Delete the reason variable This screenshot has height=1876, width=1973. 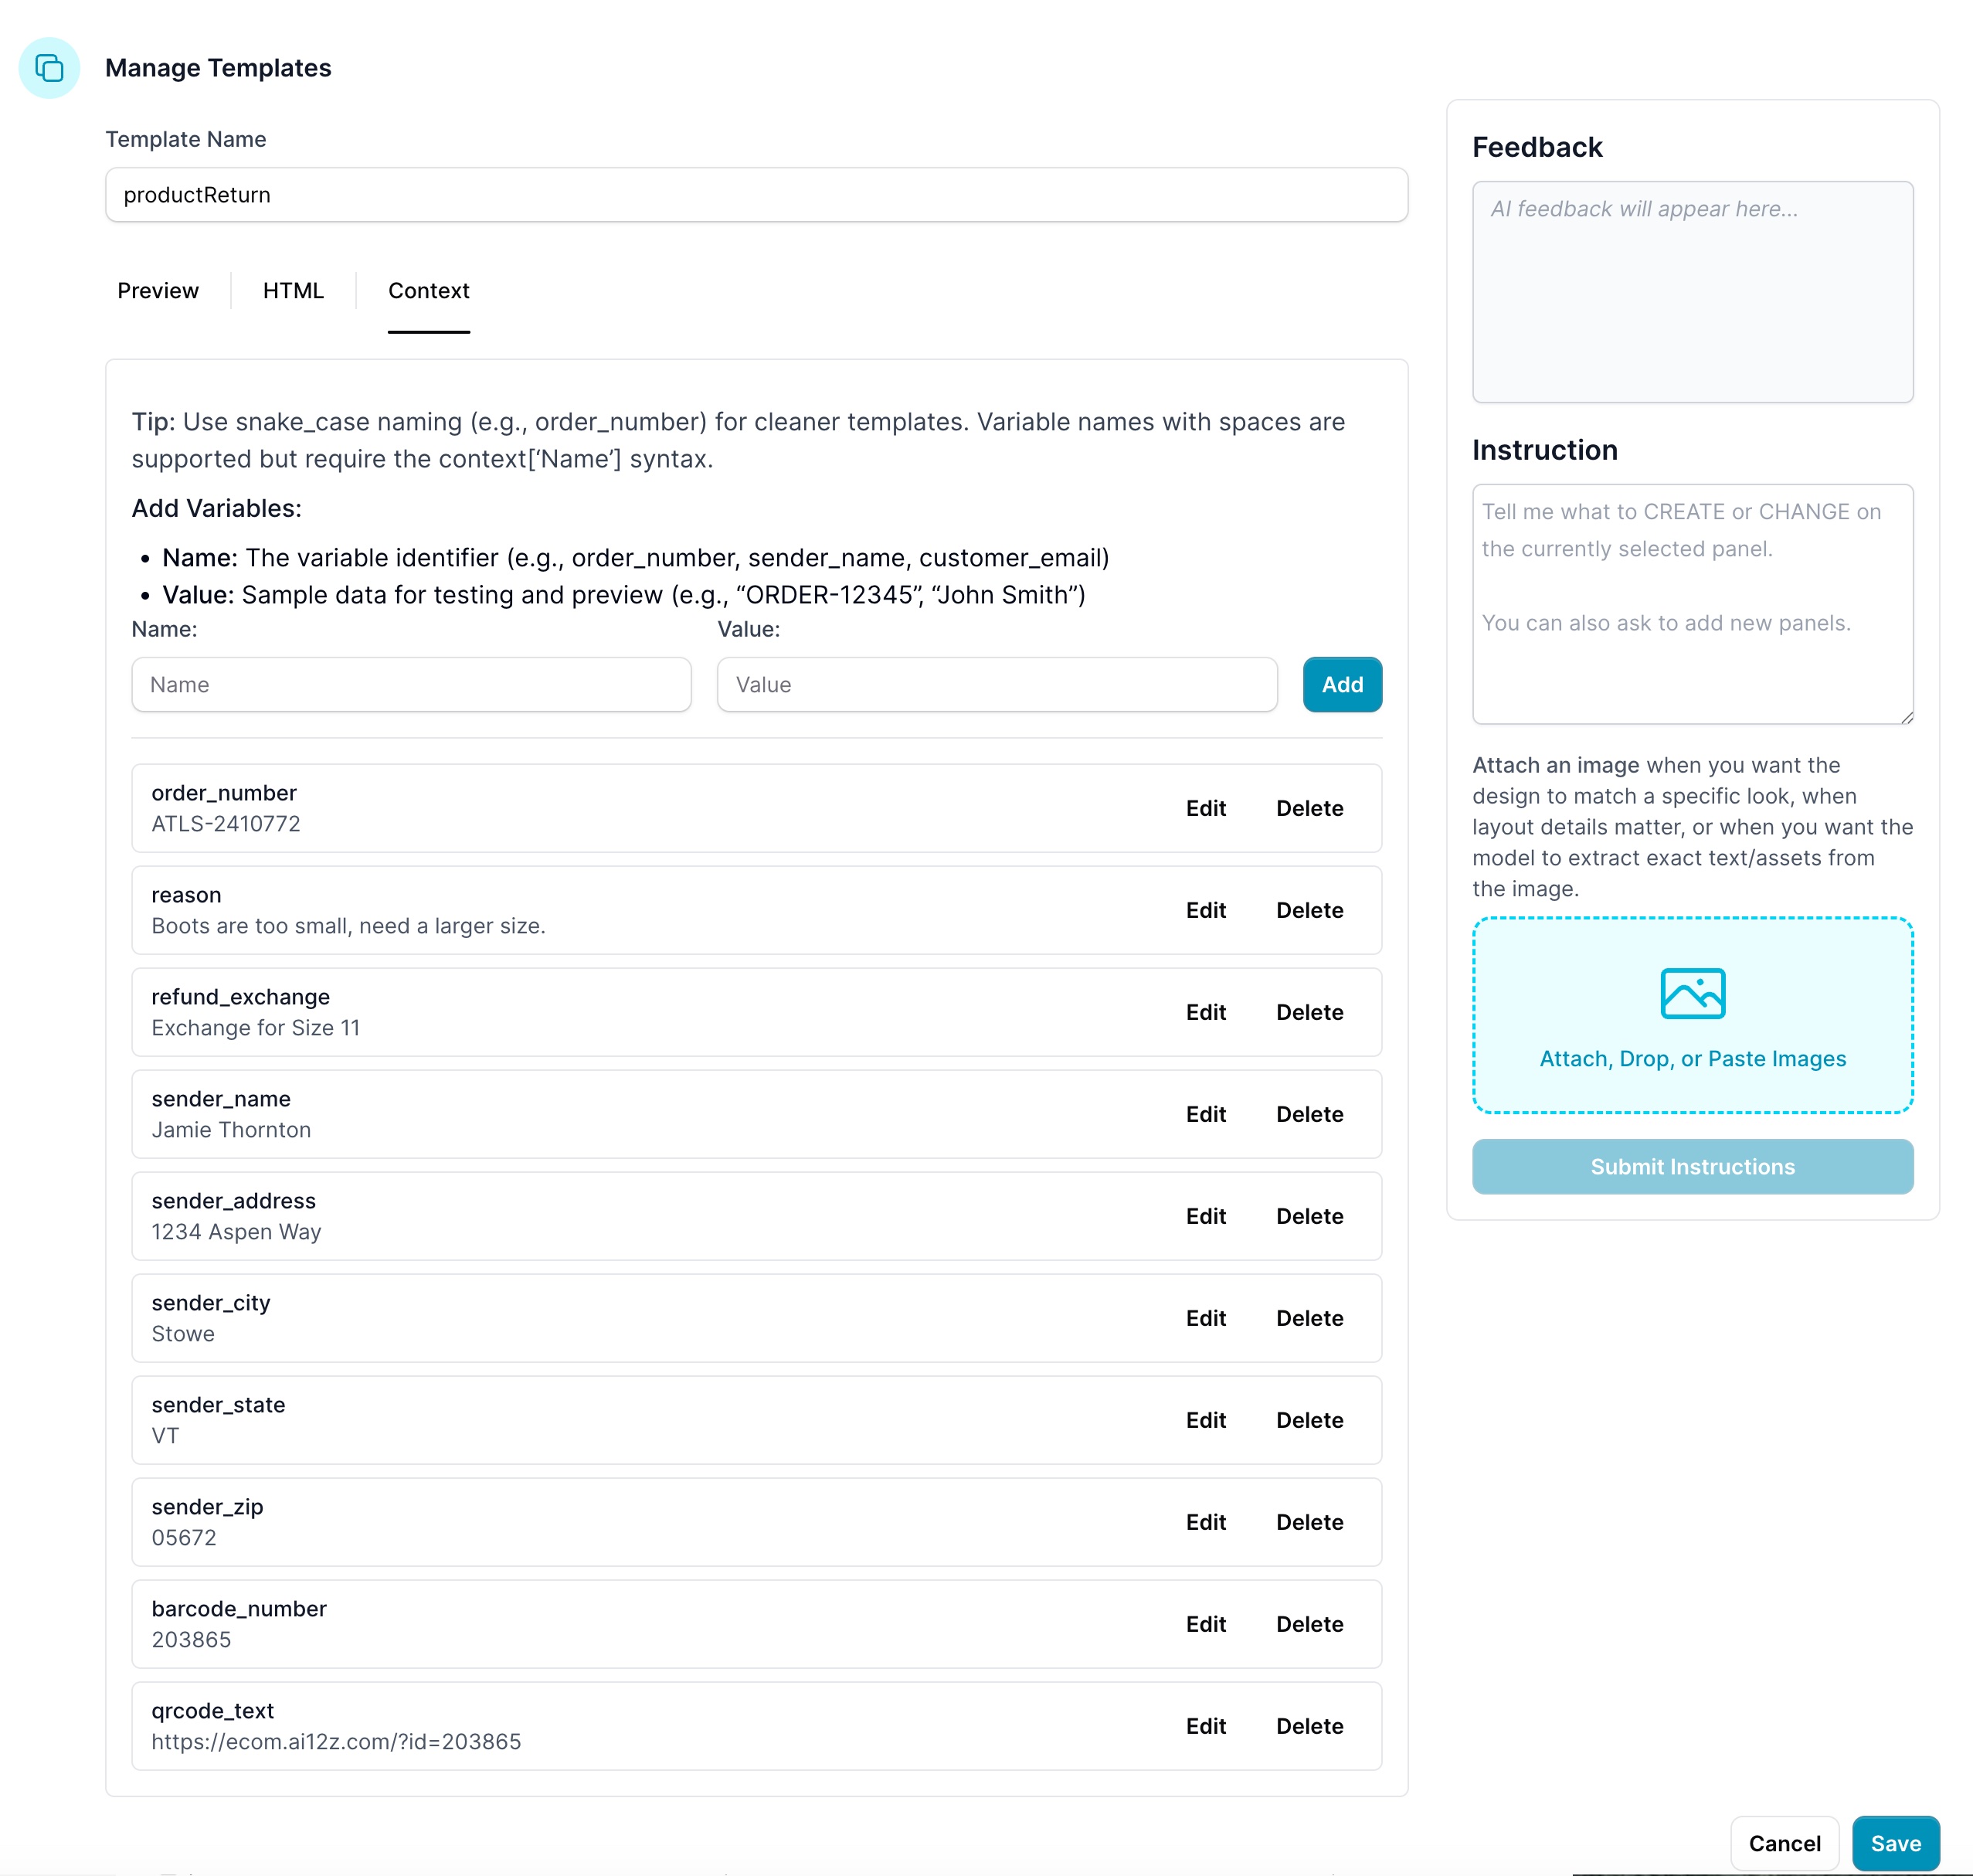(x=1310, y=910)
